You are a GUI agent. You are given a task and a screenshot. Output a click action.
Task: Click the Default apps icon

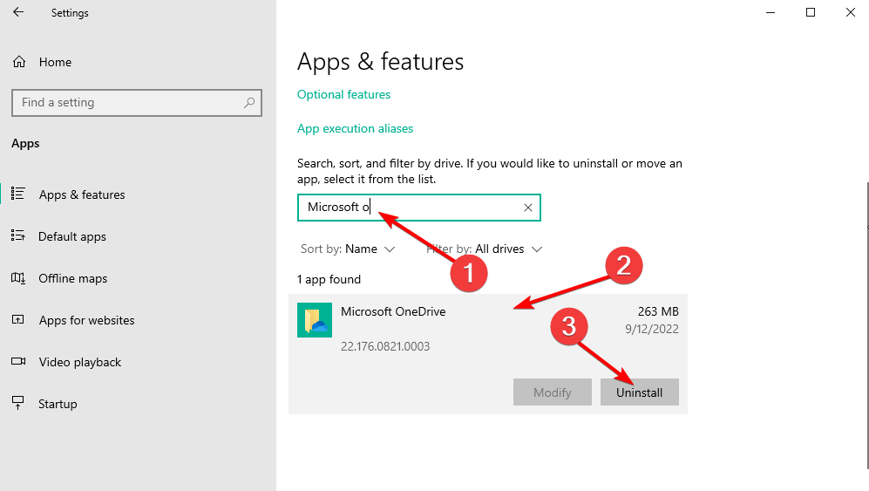[17, 235]
